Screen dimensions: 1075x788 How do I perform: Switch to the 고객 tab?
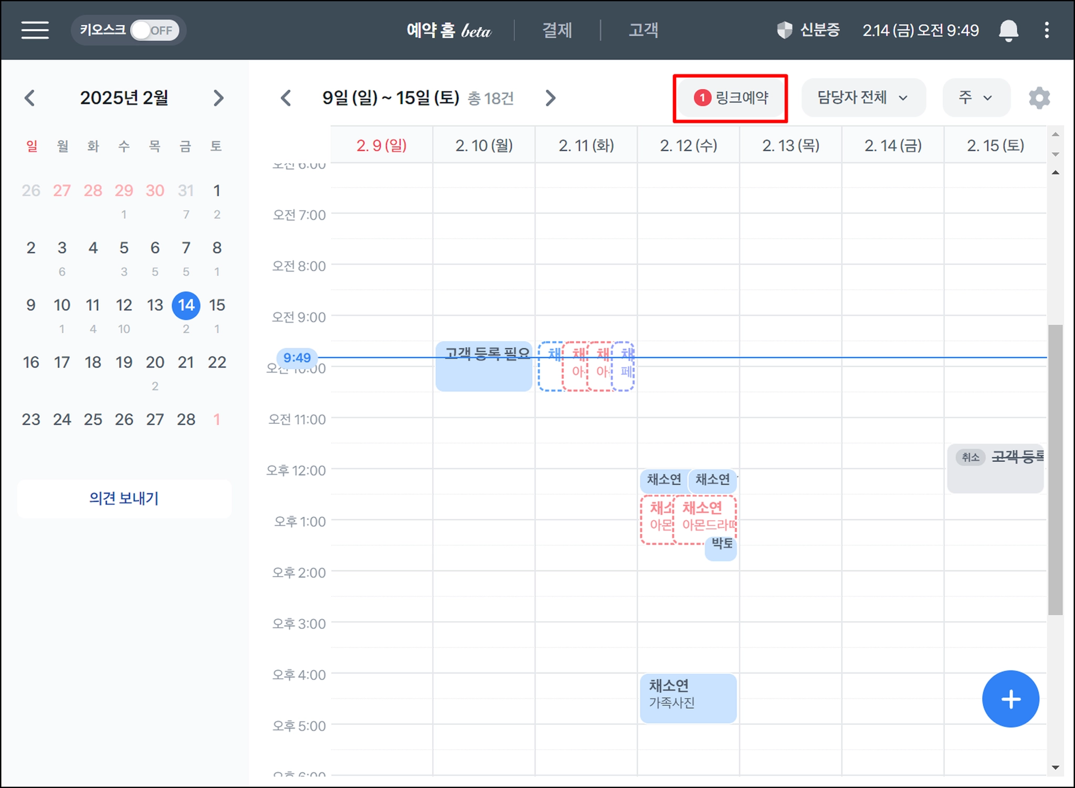click(643, 30)
